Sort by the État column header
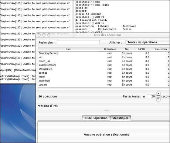This screenshot has height=143, width=170. (x=127, y=49)
